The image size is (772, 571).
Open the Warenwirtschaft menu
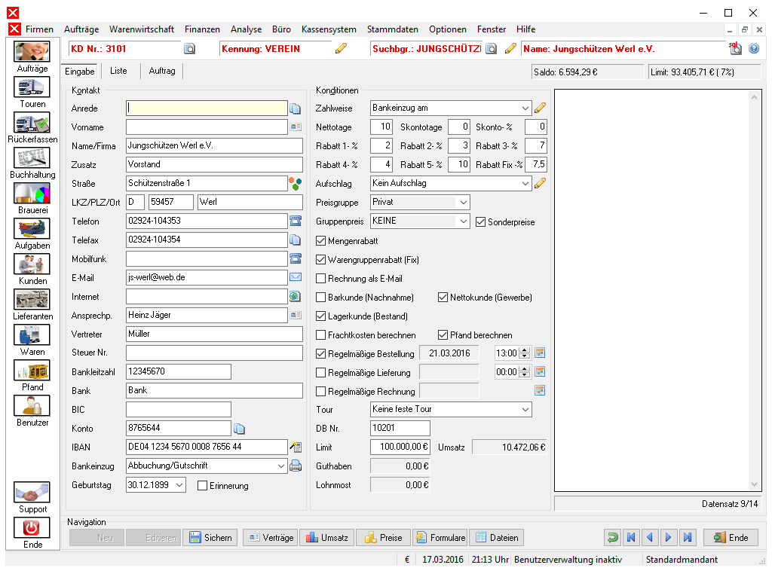[x=142, y=29]
